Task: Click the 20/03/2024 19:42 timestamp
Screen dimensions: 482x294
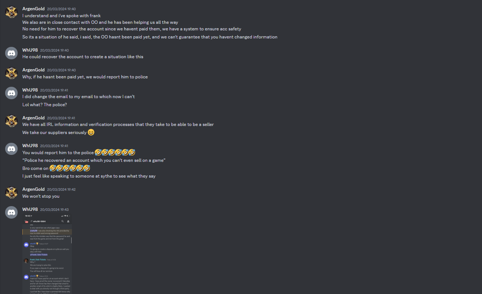Action: [x=61, y=190]
